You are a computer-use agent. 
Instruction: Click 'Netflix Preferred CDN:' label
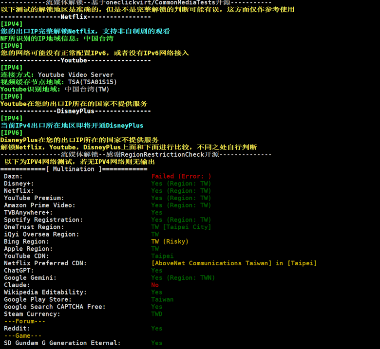pos(45,263)
